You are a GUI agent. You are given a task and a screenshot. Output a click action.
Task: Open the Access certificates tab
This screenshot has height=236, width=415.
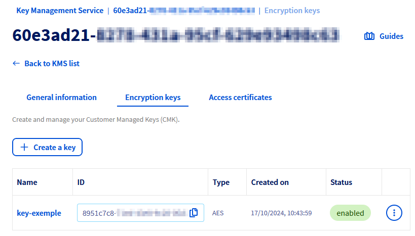coord(240,98)
